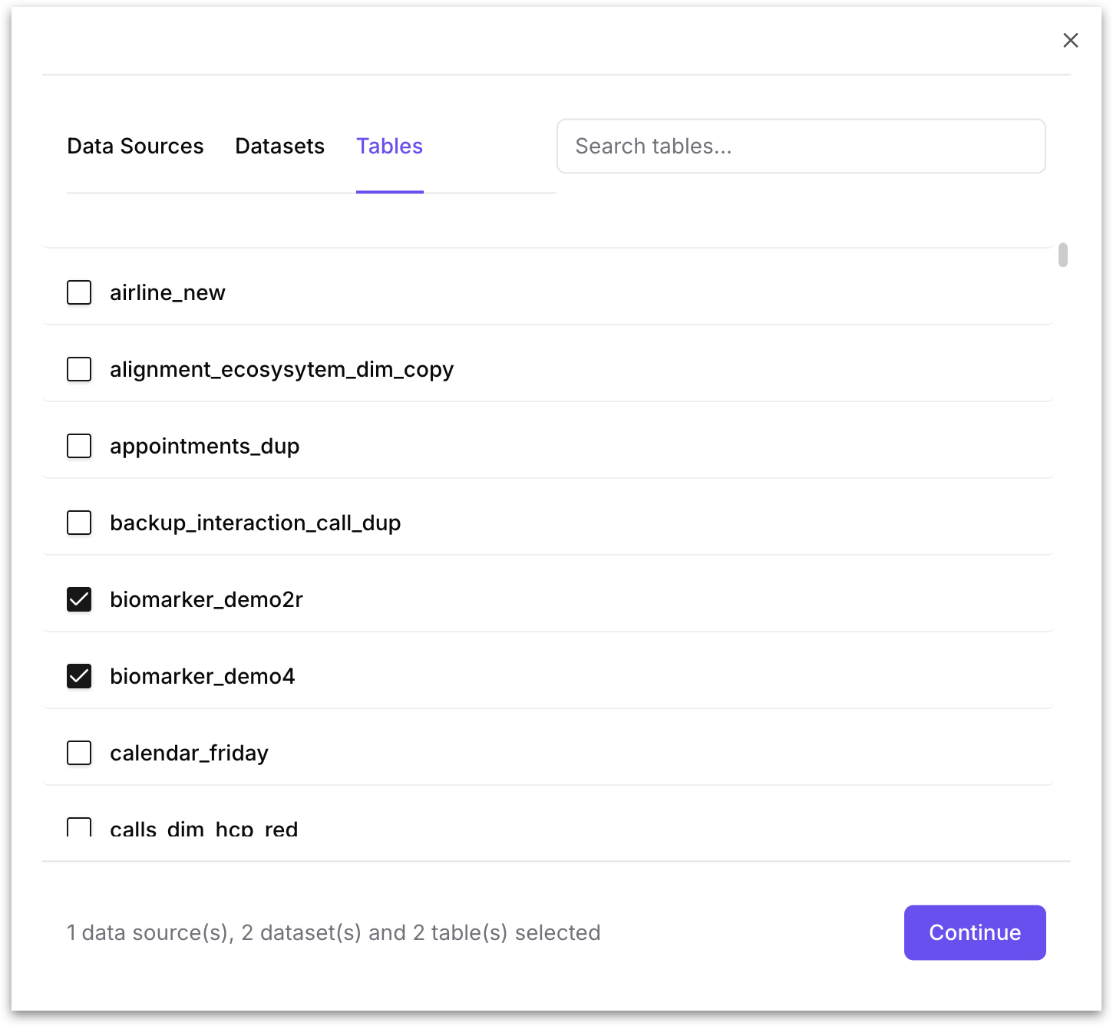Tick the appointments_dup checkbox
Viewport: 1113px width, 1026px height.
79,446
